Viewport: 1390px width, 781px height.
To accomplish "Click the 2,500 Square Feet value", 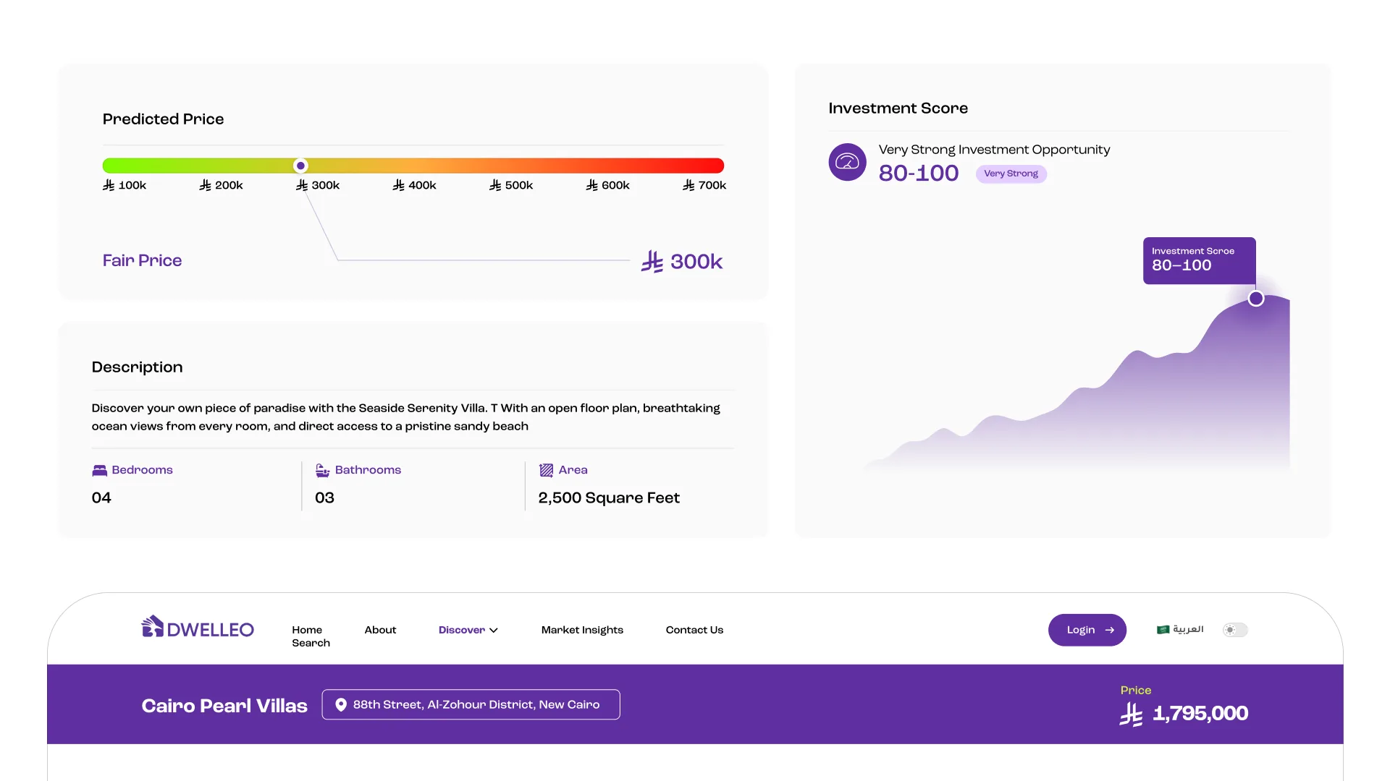I will pyautogui.click(x=609, y=498).
